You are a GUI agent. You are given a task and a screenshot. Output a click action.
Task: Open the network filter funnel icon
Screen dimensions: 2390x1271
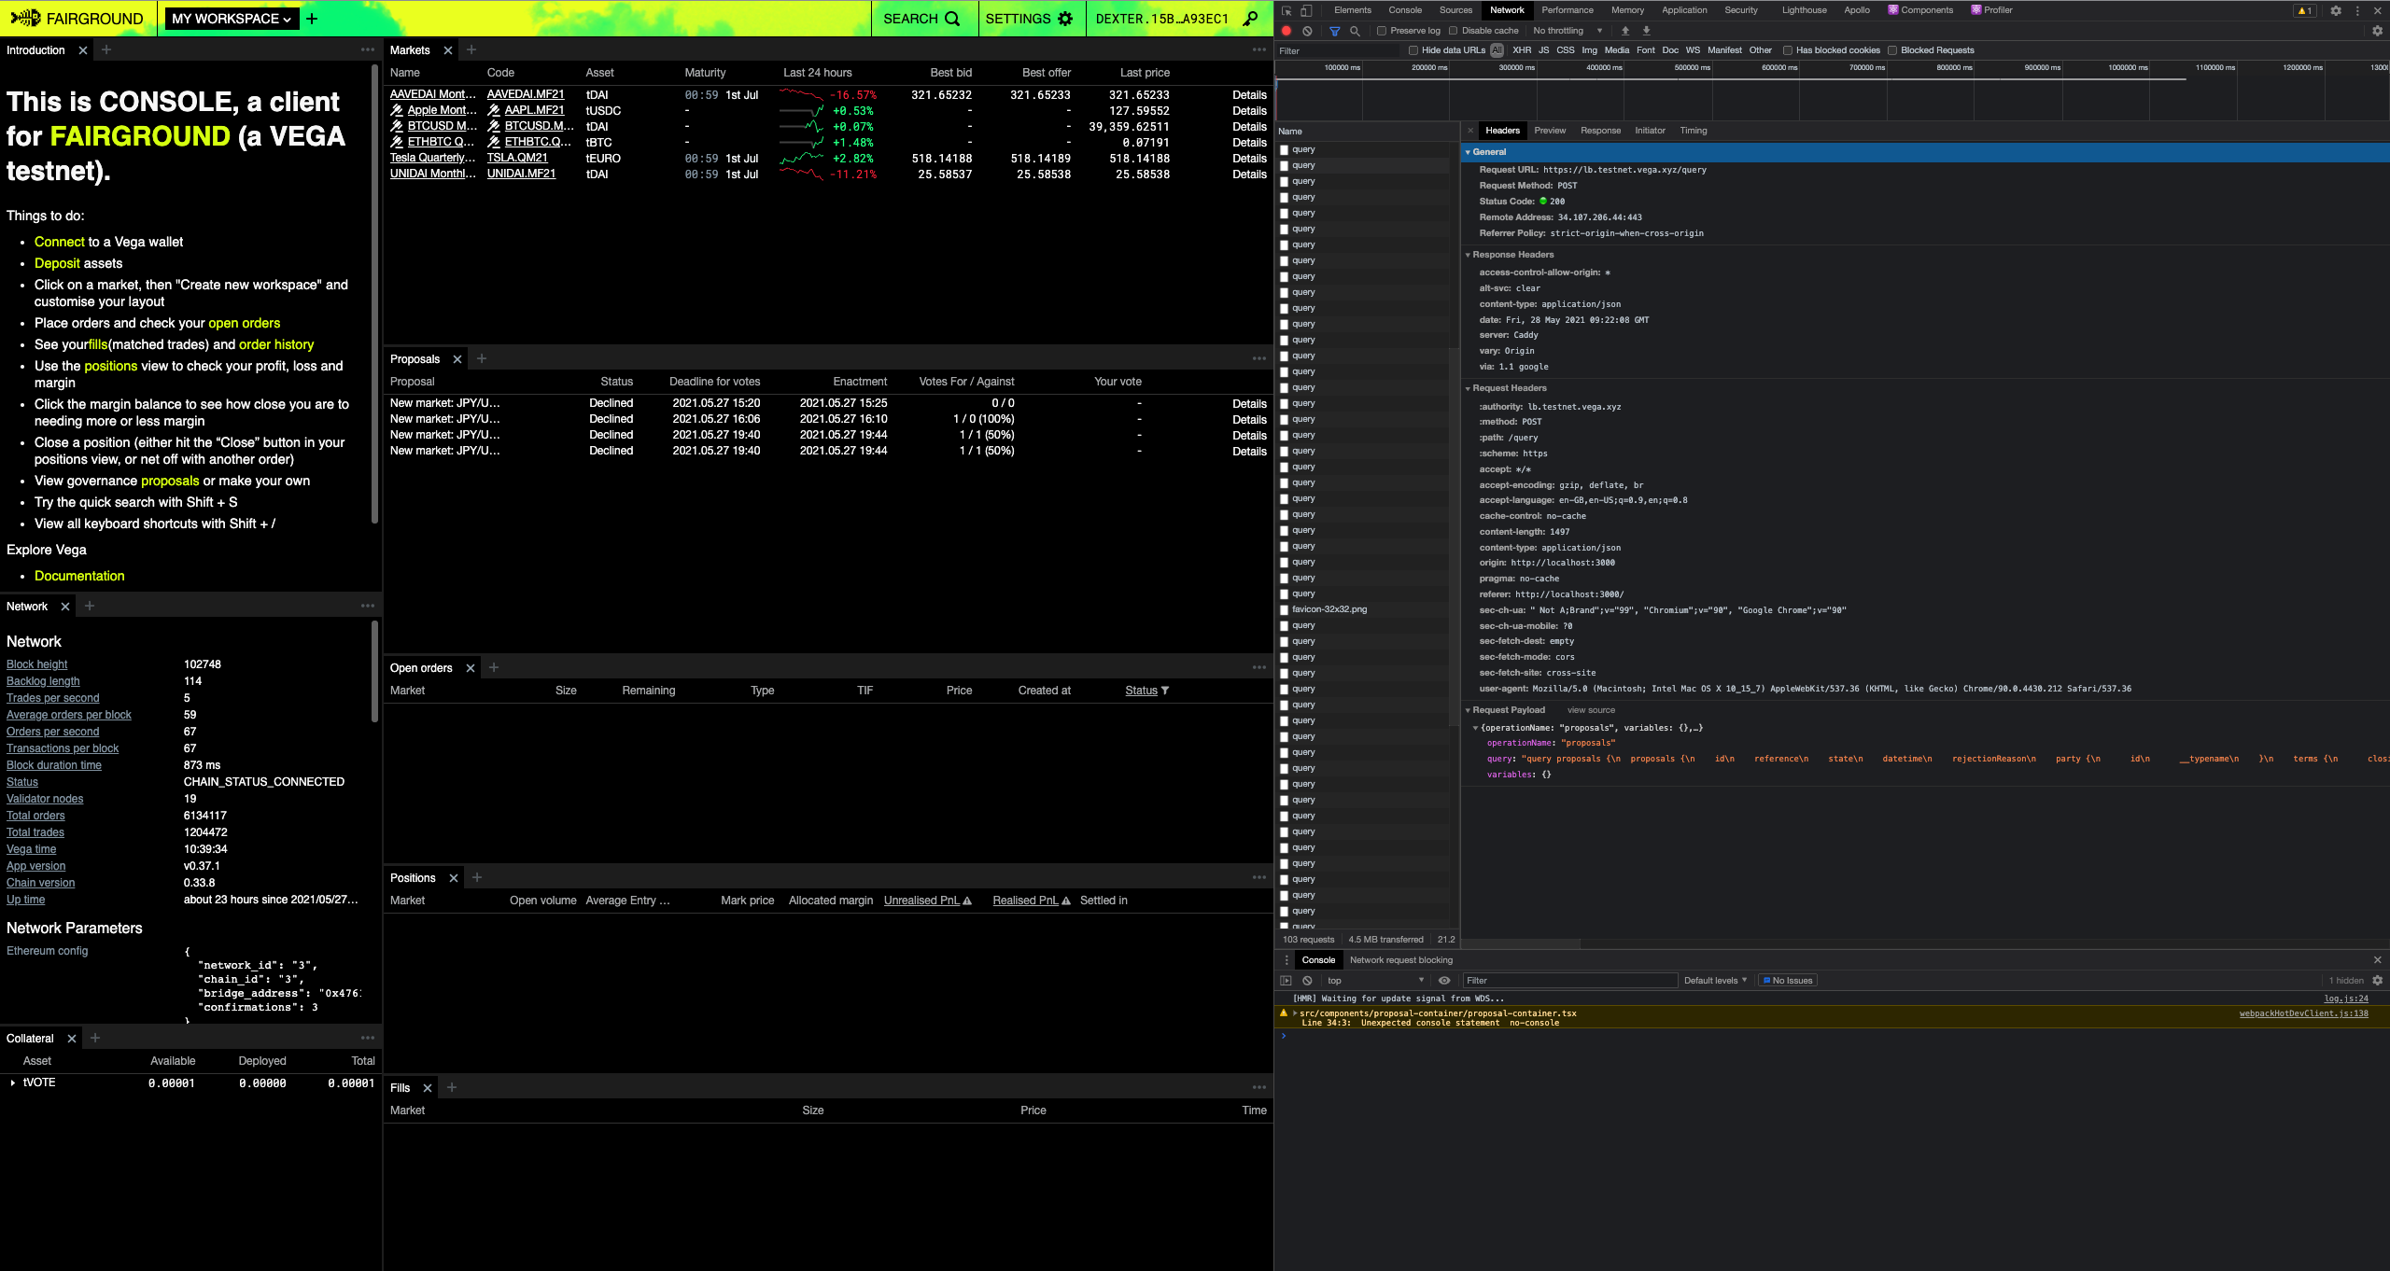tap(1333, 31)
